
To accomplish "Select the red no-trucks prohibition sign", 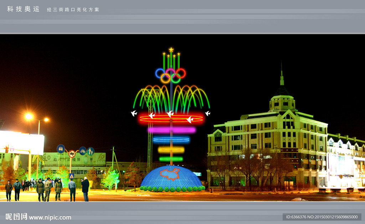I will [72, 154].
